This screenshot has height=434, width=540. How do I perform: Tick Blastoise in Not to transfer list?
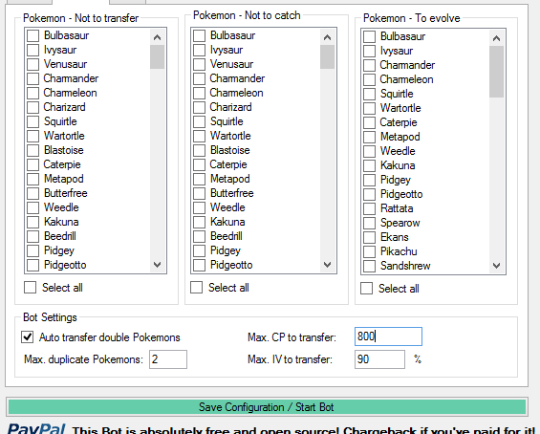[x=33, y=150]
